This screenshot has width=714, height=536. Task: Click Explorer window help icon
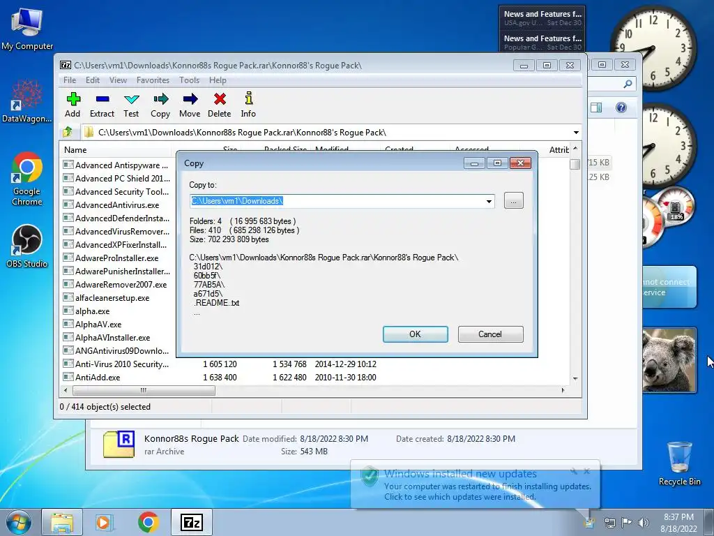621,107
